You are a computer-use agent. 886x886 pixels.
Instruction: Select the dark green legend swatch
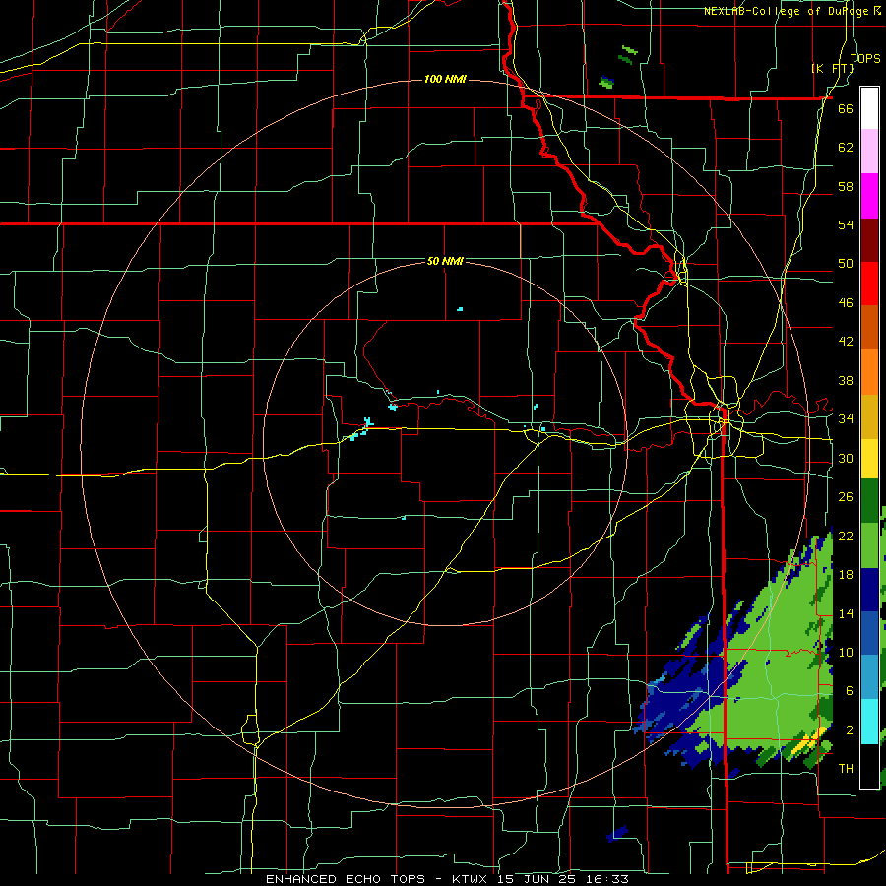tap(869, 501)
